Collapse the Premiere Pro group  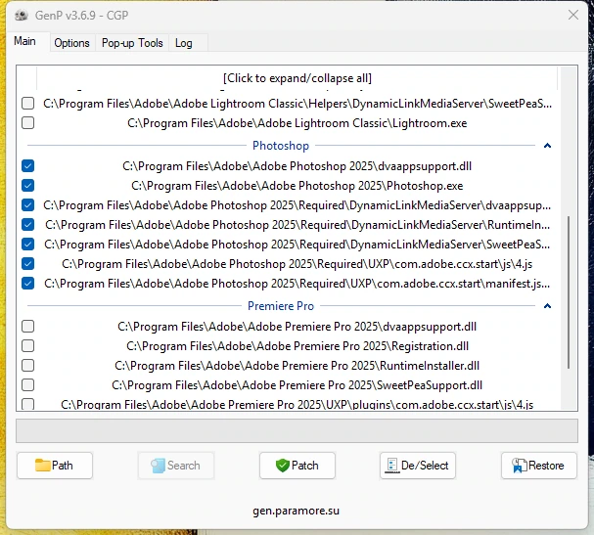click(x=547, y=305)
